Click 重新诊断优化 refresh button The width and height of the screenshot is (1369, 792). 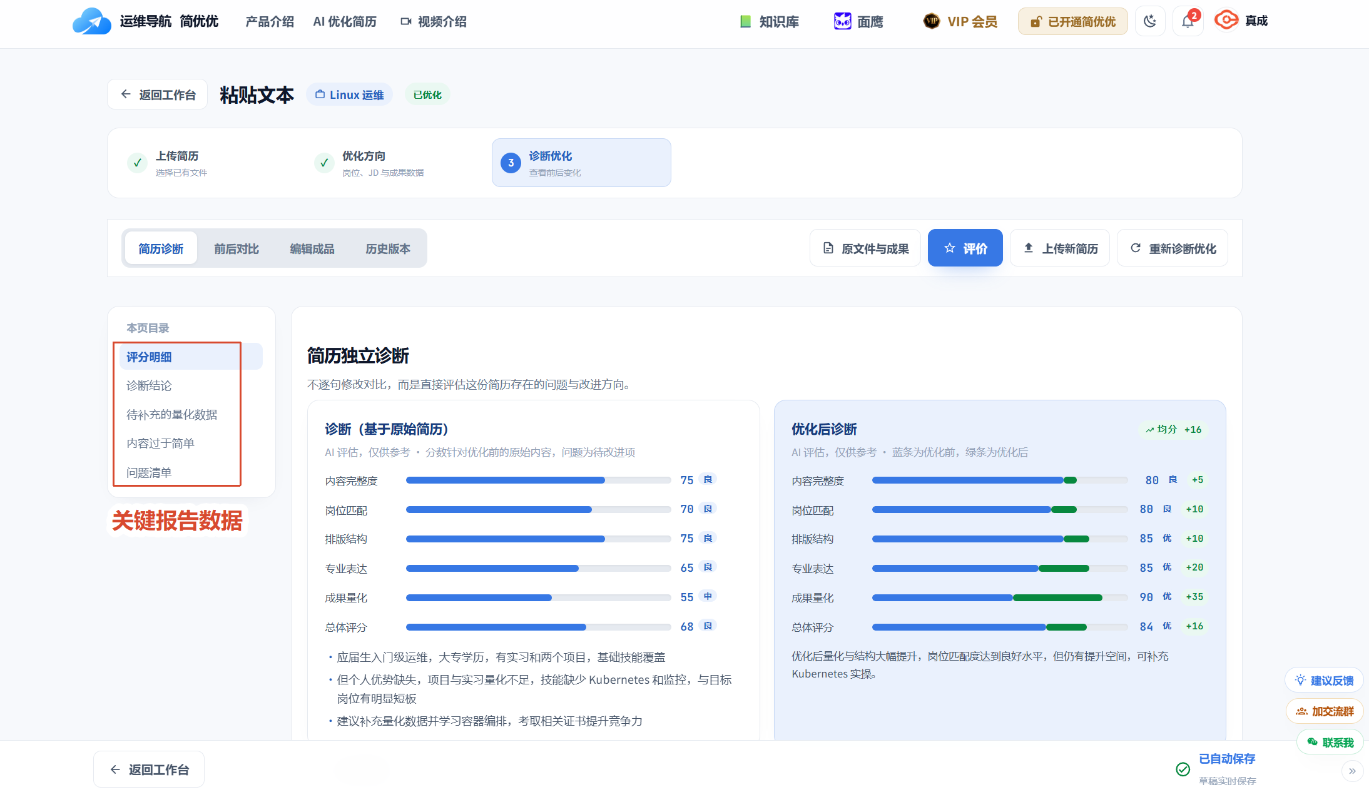(1173, 248)
